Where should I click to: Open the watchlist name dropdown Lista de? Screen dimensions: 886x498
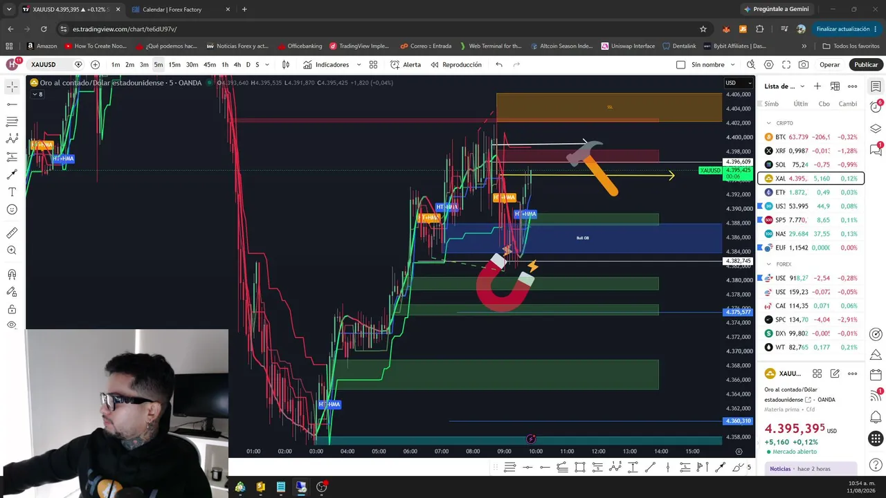[784, 86]
